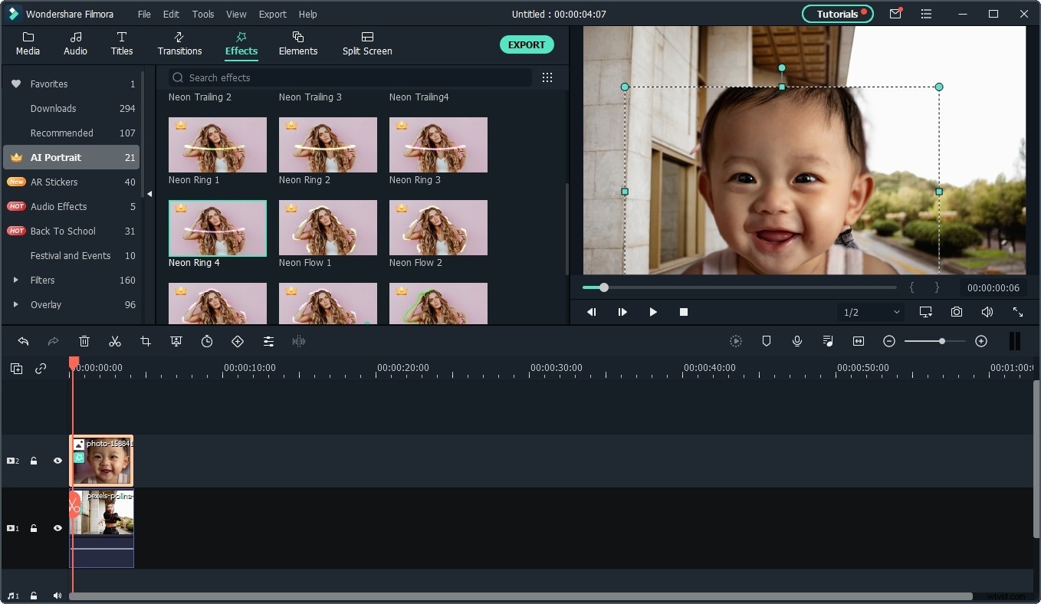The image size is (1041, 604).
Task: Lock the pexels-polina video track
Action: coord(33,528)
